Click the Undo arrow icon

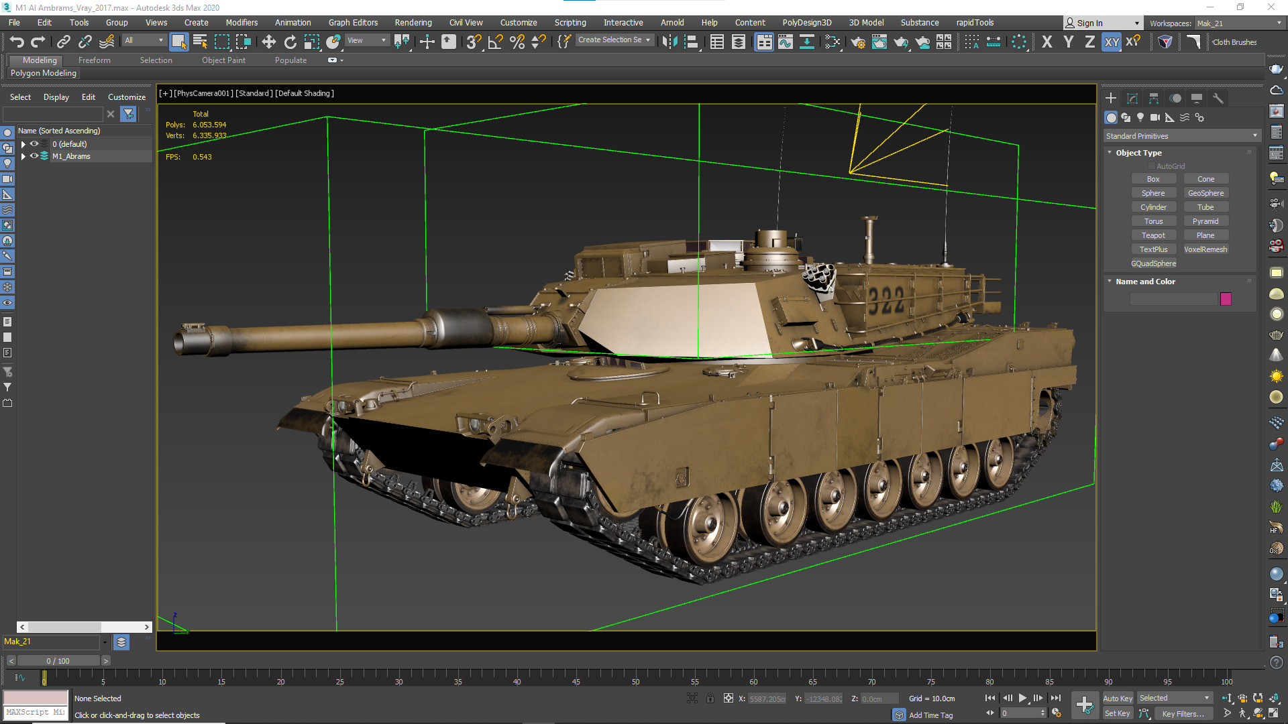(17, 42)
